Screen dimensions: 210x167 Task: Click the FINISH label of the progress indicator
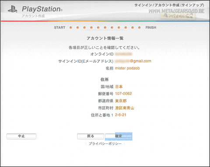tap(151, 27)
